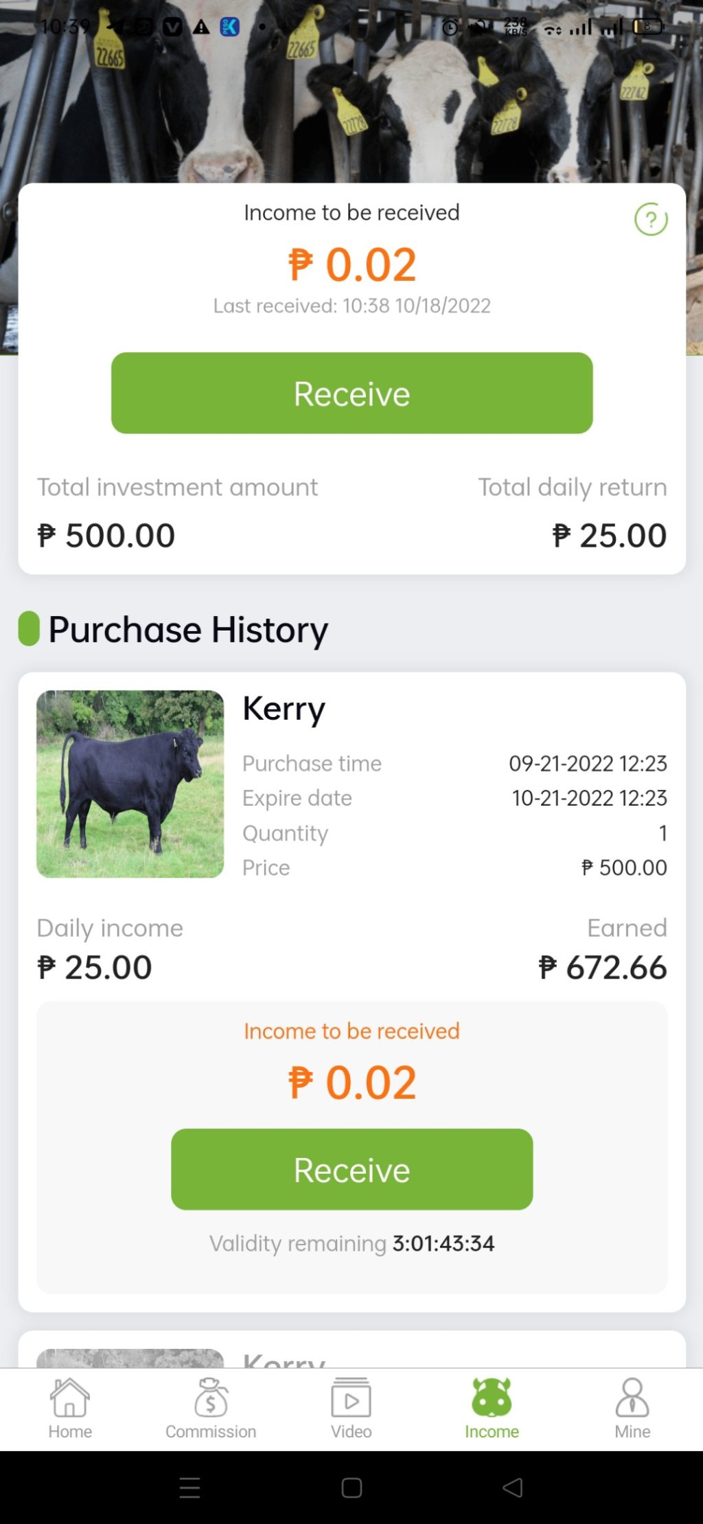Tap the Total investment amount value
This screenshot has width=703, height=1524.
coord(106,536)
